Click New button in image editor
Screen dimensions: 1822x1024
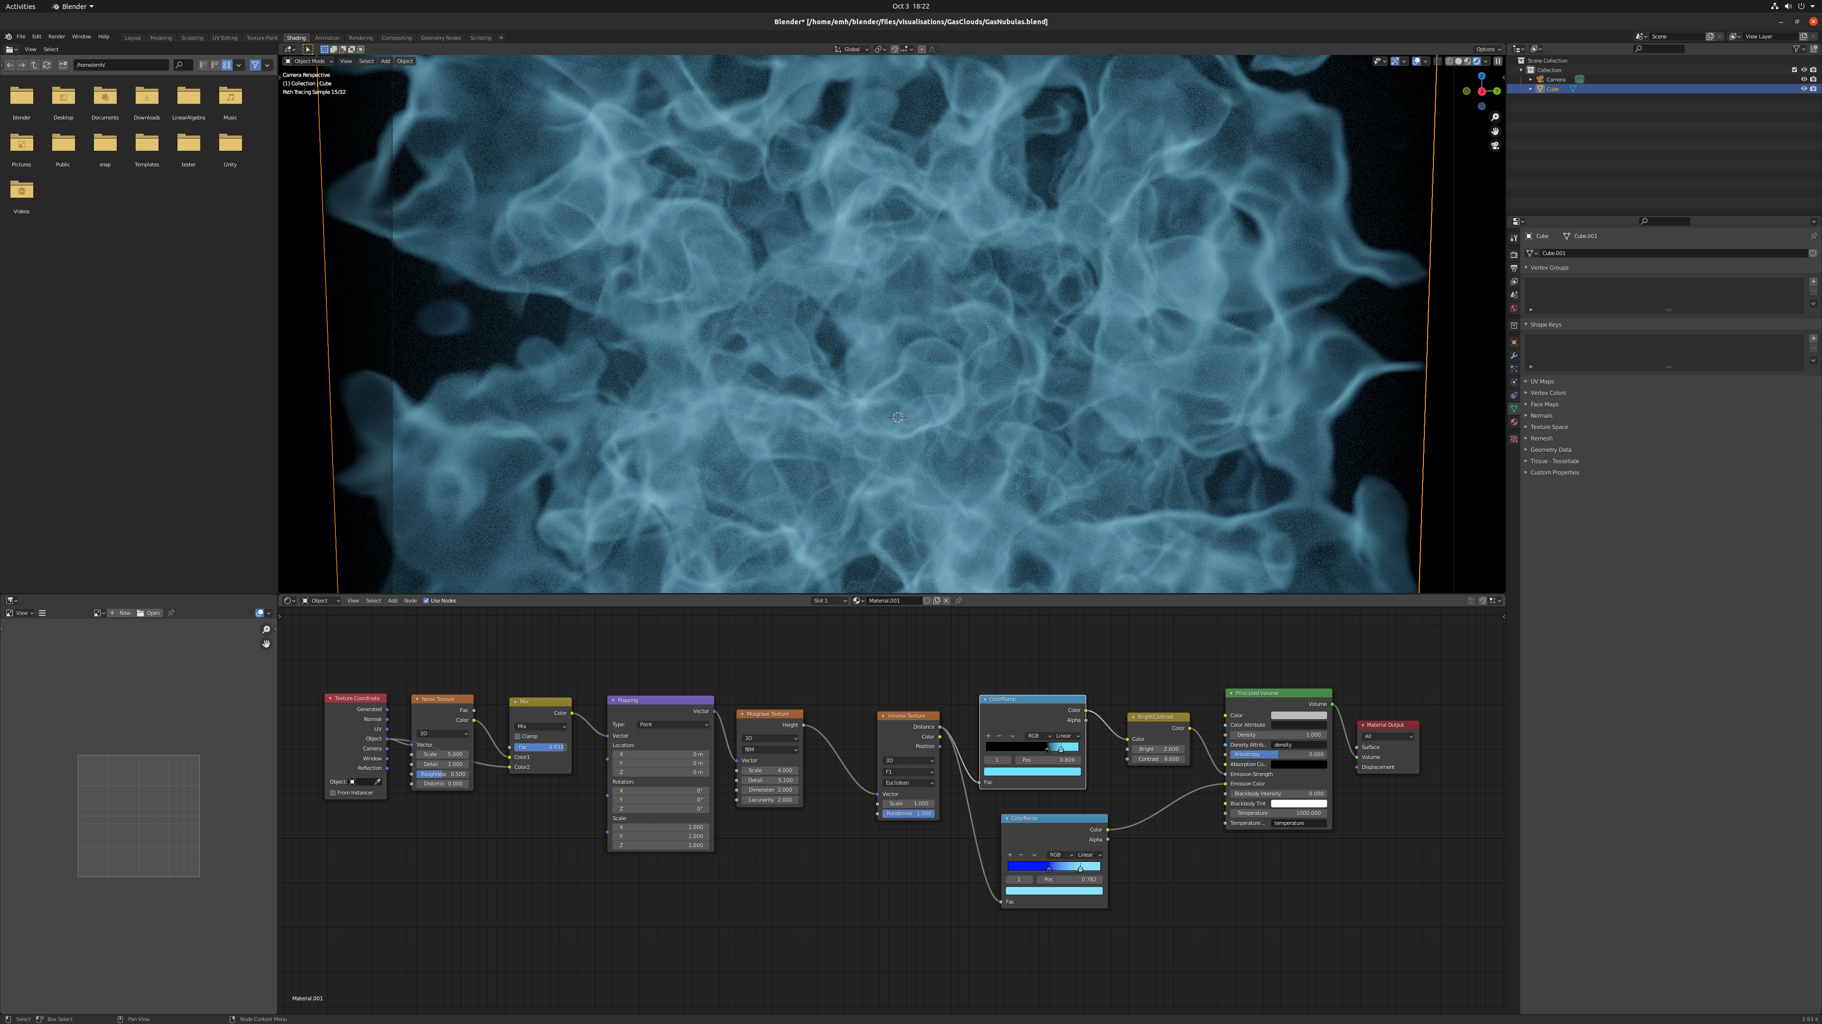click(120, 613)
